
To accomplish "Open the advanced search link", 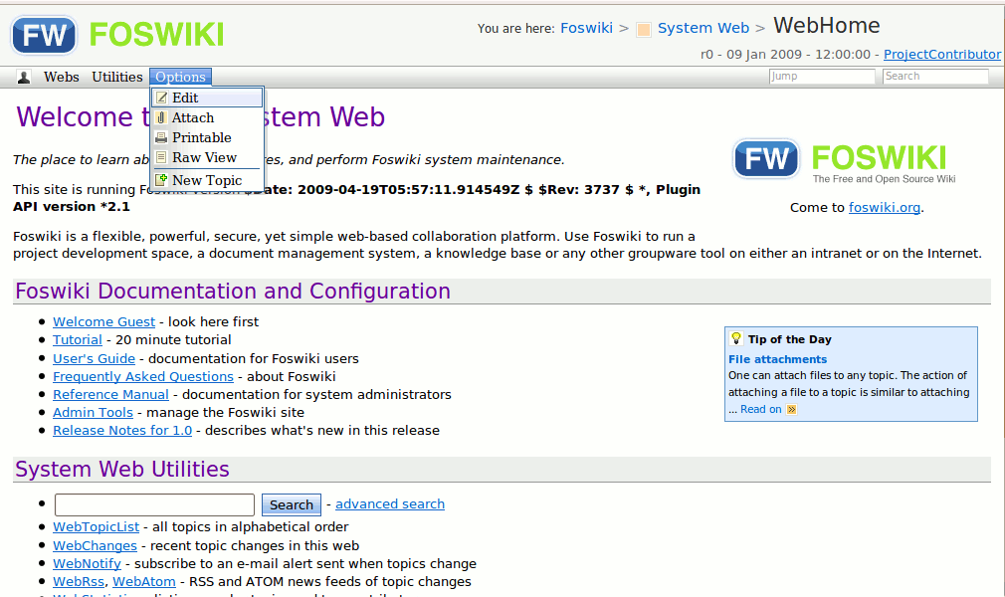I will point(390,504).
